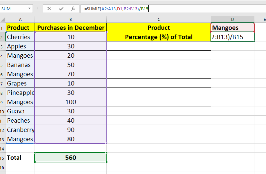Click the Purchases in December header cell
This screenshot has height=174, width=266.
70,28
